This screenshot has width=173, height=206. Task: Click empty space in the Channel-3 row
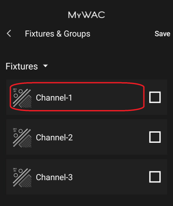[110, 177]
